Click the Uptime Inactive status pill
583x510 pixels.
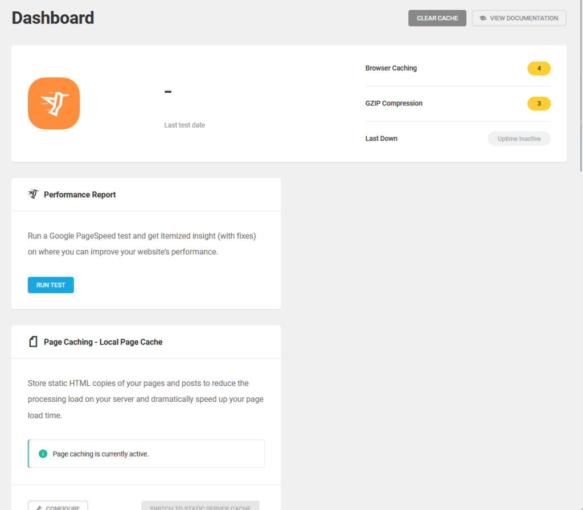pos(519,139)
